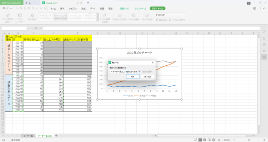Image resolution: width=268 pixels, height=142 pixels.
Task: Switch to the データ一覧 sheet tab
Action: [x=28, y=136]
